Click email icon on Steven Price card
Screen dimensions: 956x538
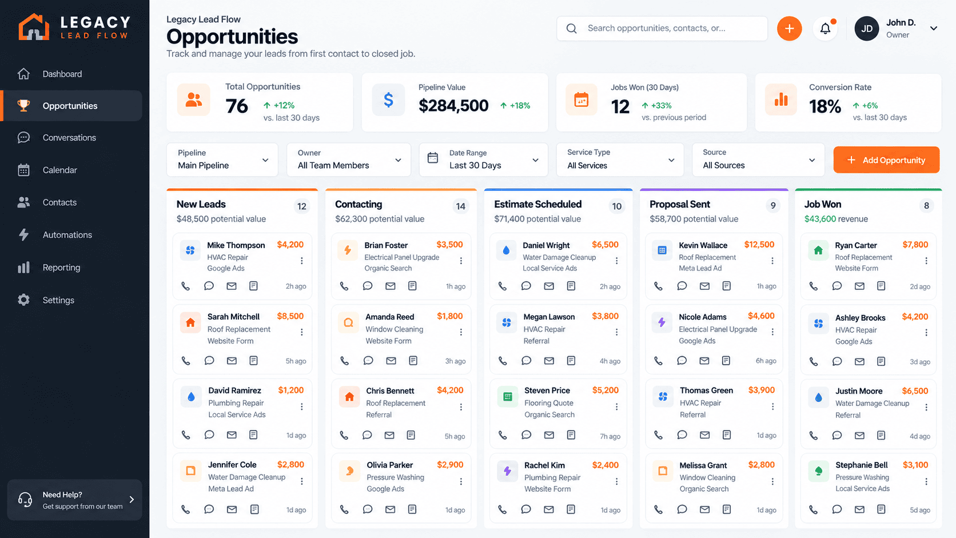tap(549, 435)
